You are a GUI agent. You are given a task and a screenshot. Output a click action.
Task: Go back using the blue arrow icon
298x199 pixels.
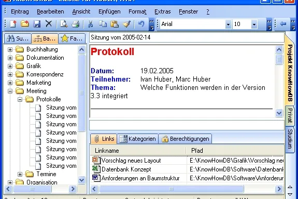pos(283,24)
